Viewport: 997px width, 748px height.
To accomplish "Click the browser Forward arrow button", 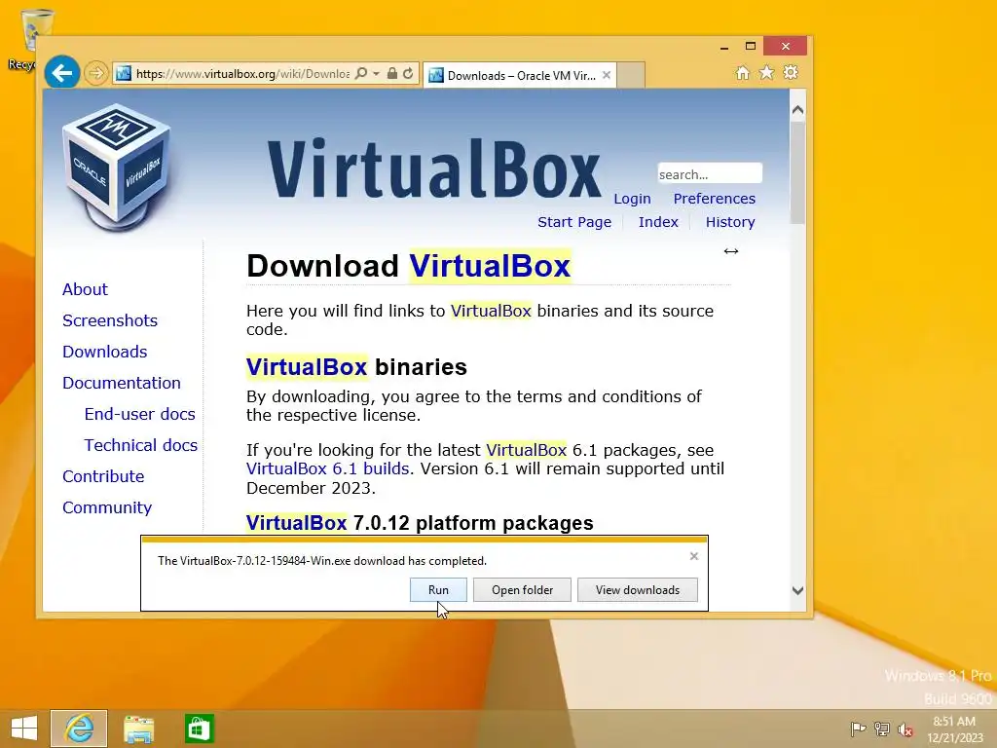I will [96, 74].
